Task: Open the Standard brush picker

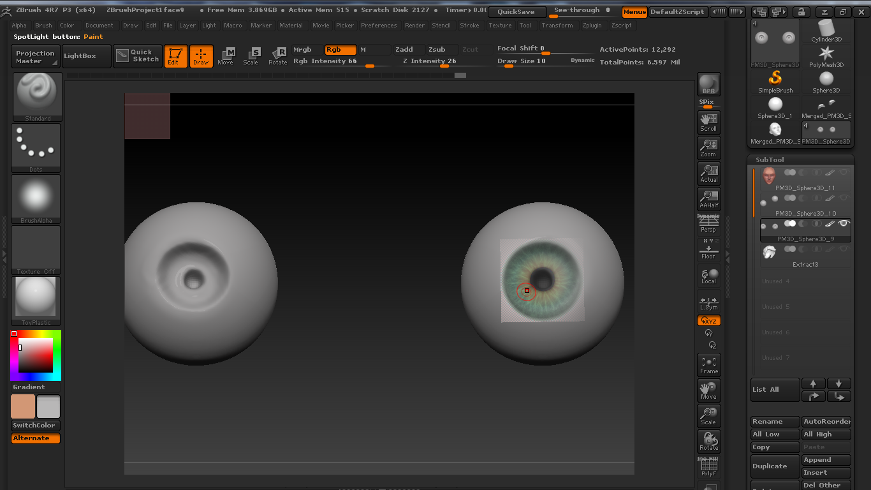Action: pyautogui.click(x=37, y=97)
